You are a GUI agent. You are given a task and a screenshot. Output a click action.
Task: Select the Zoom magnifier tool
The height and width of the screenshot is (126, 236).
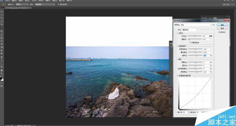click(2, 73)
